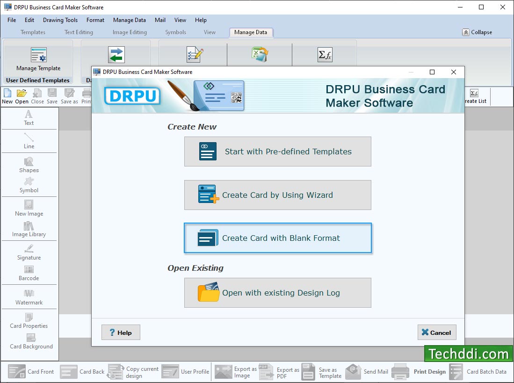Viewport: 514px width, 383px height.
Task: Switch to Card Back view
Action: 82,371
